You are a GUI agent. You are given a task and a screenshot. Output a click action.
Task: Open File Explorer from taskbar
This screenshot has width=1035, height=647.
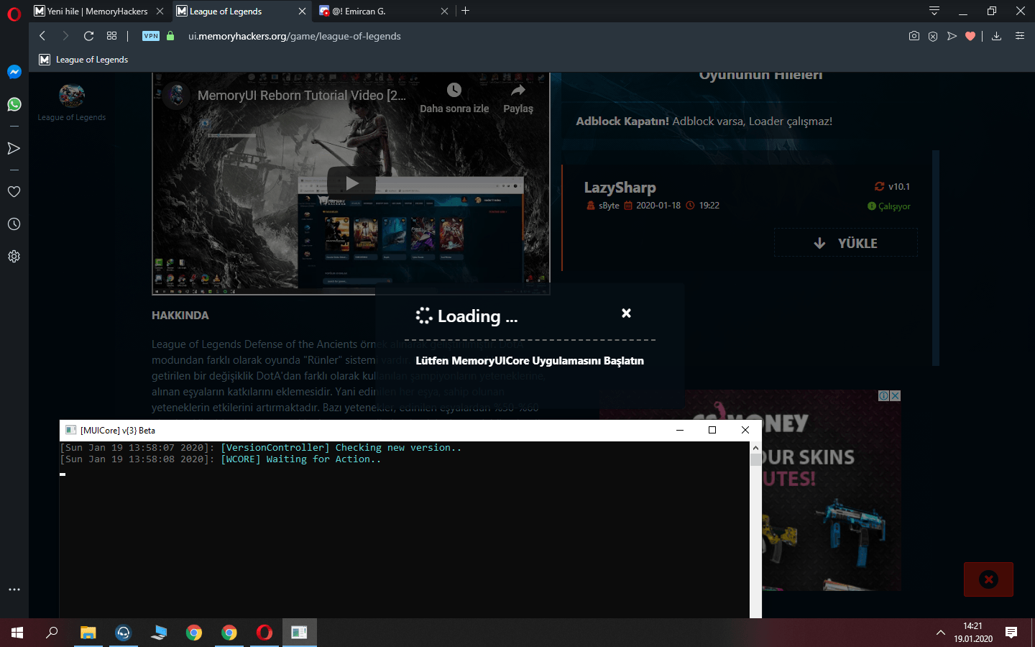point(88,633)
